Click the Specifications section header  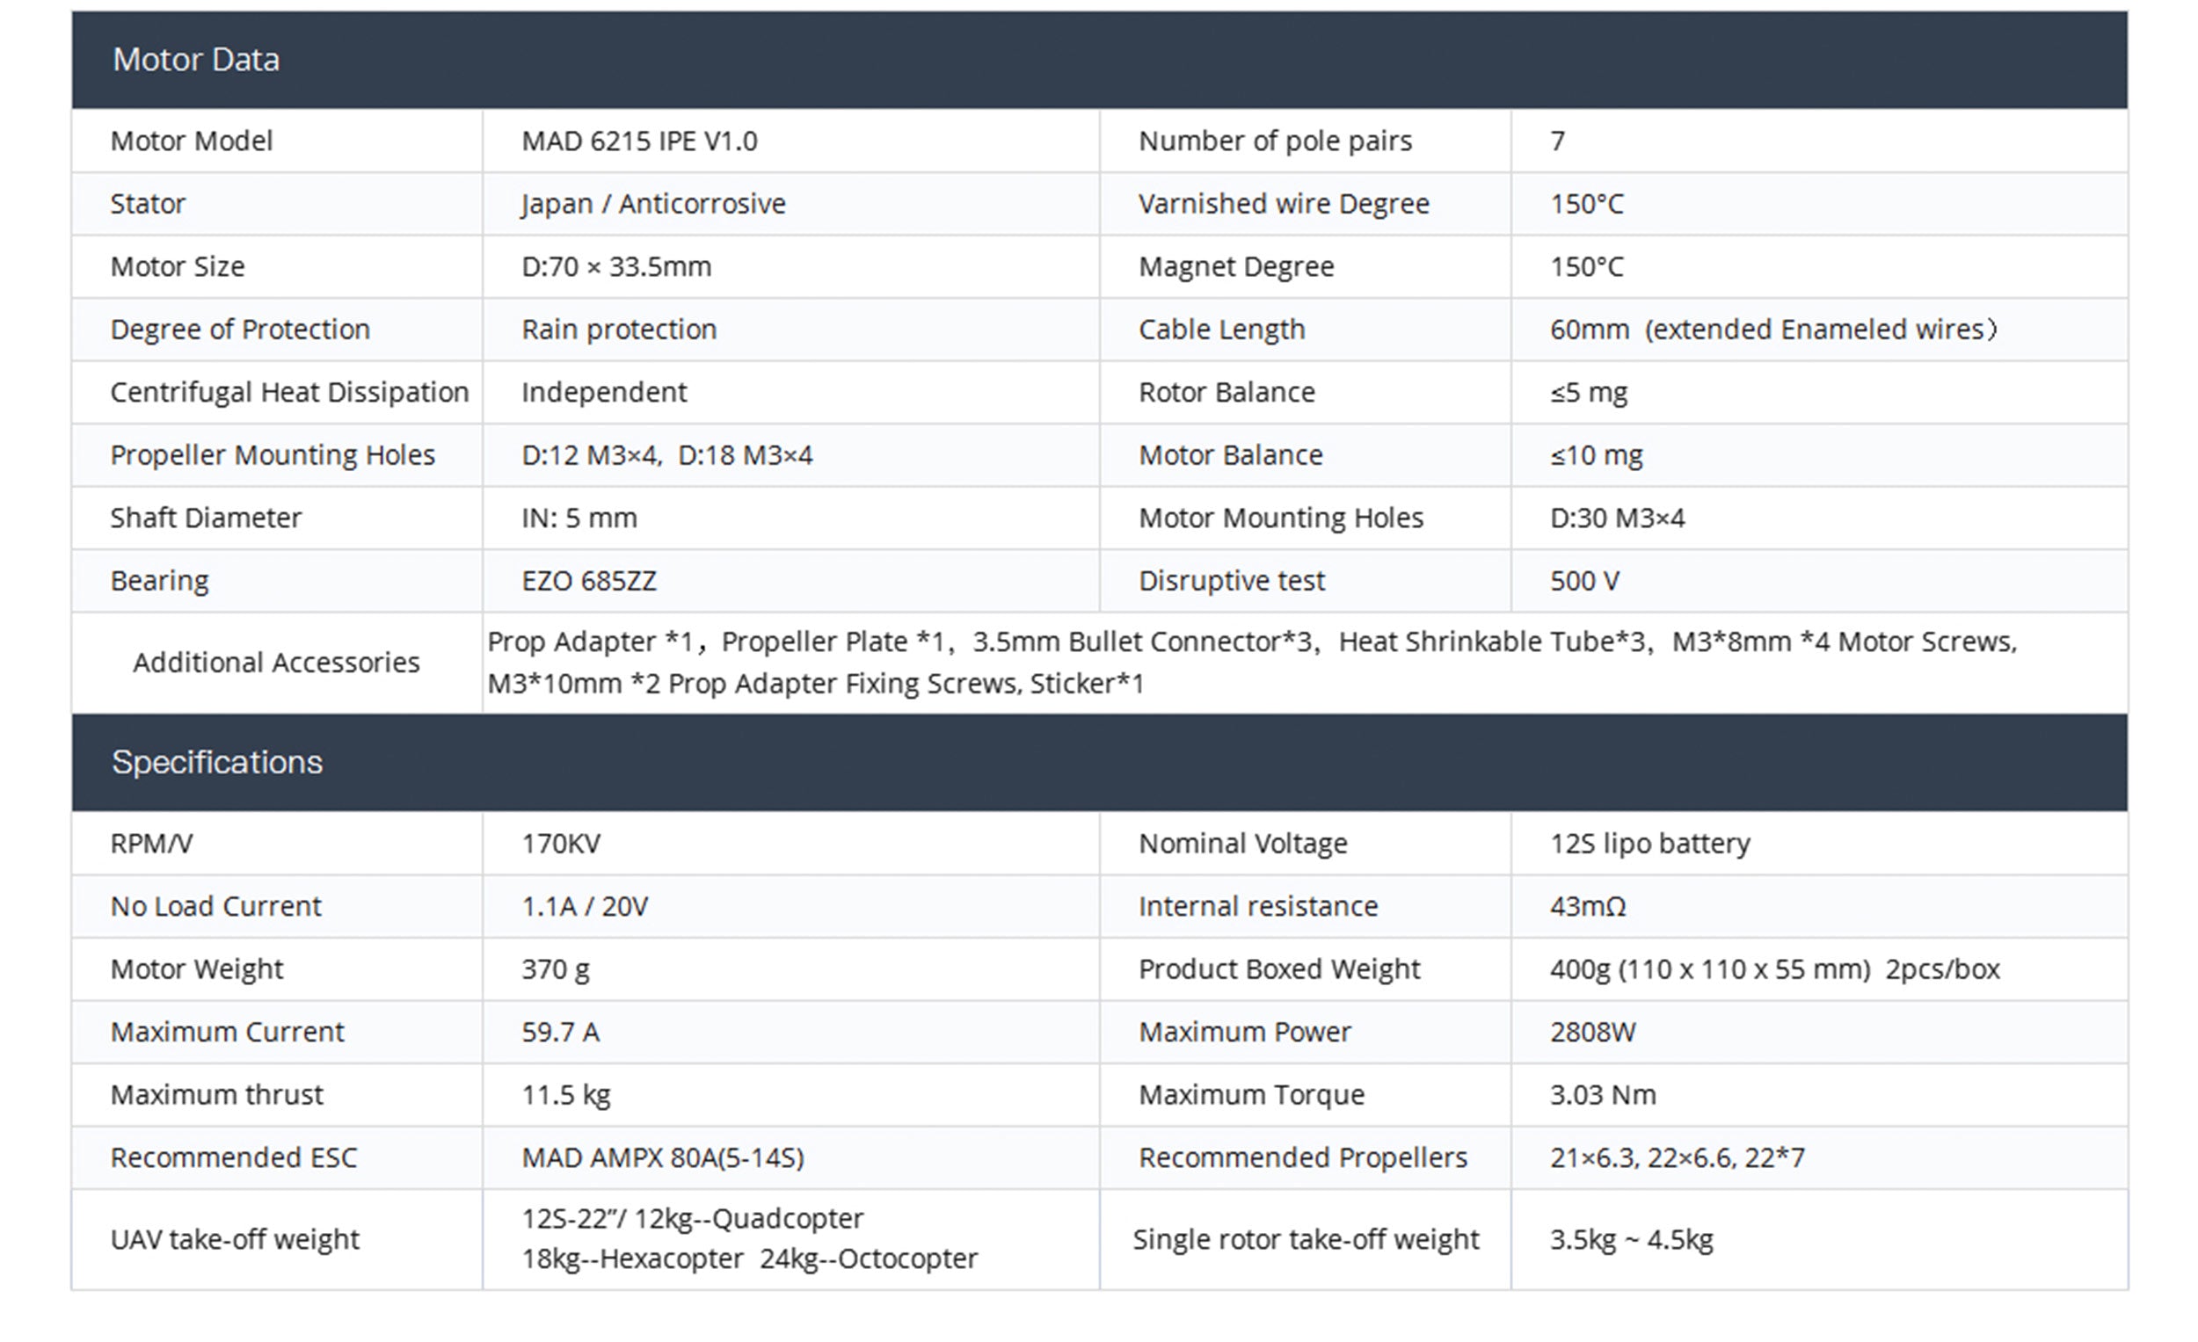click(x=217, y=762)
